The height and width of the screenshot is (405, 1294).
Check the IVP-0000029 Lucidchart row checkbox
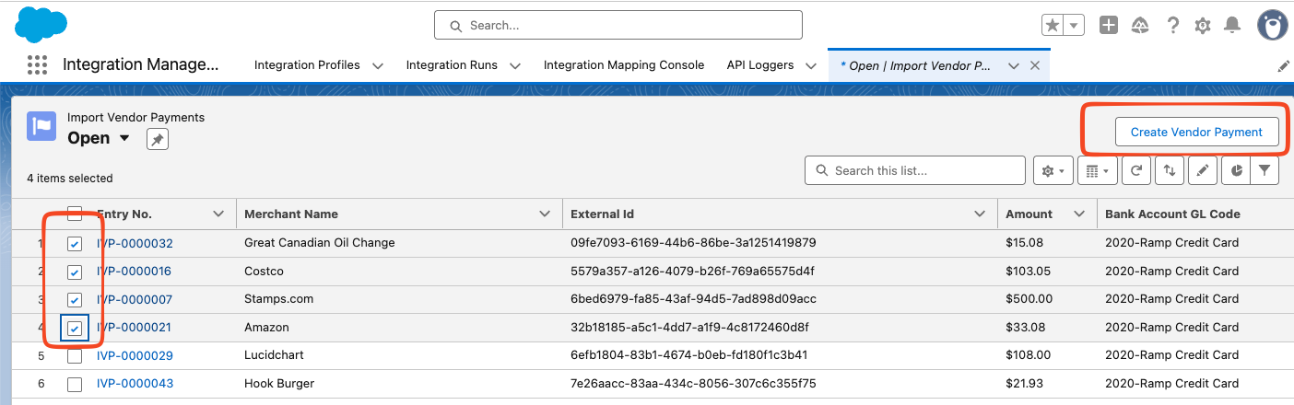75,356
